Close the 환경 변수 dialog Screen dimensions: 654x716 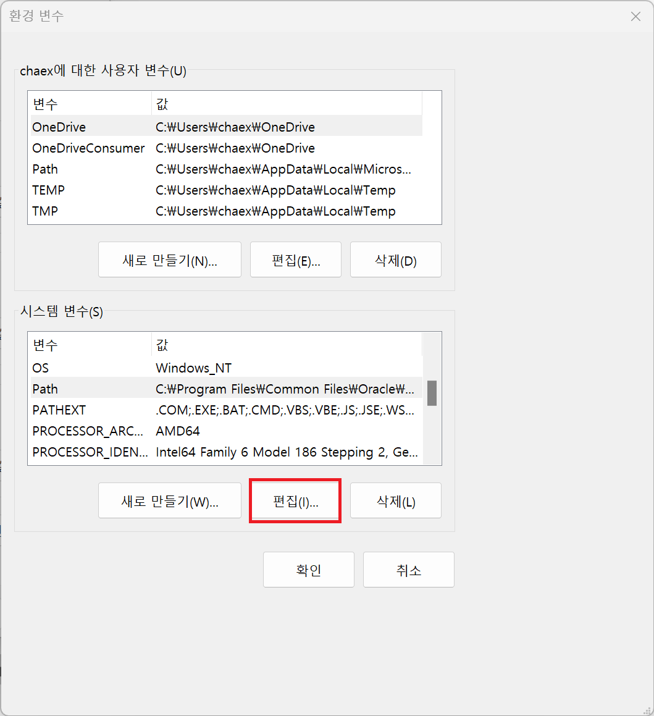click(635, 17)
